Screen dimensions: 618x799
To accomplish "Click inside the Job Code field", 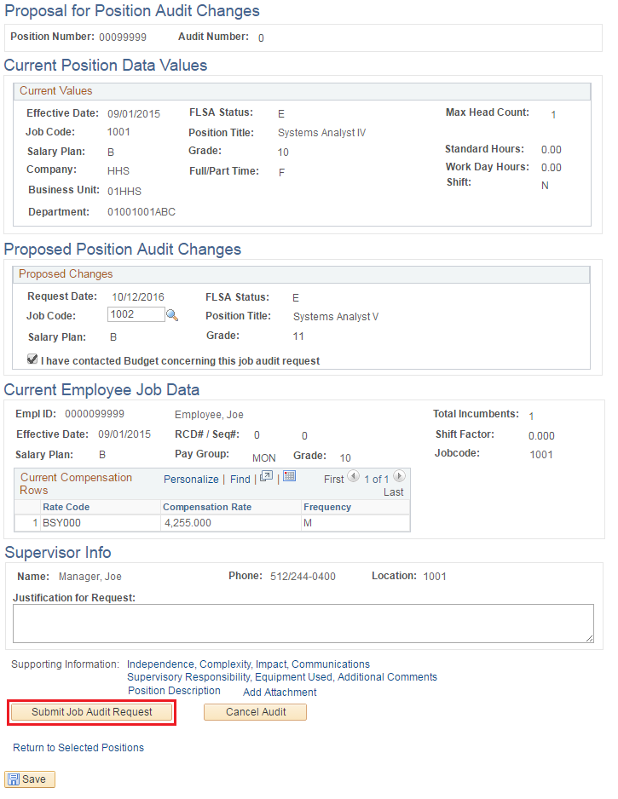I will [x=136, y=315].
